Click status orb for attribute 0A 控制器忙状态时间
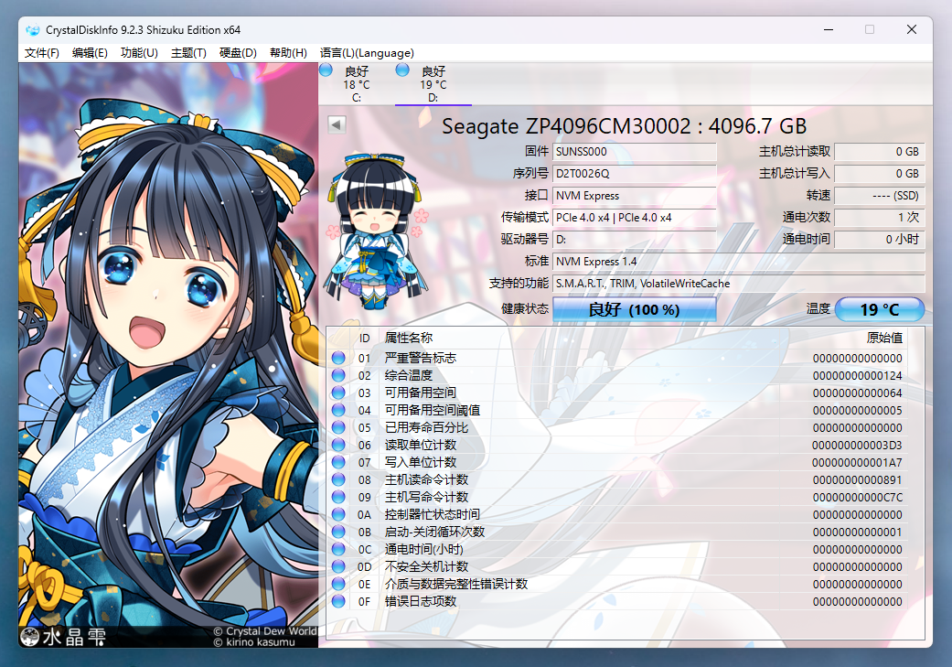The height and width of the screenshot is (667, 952). tap(338, 514)
